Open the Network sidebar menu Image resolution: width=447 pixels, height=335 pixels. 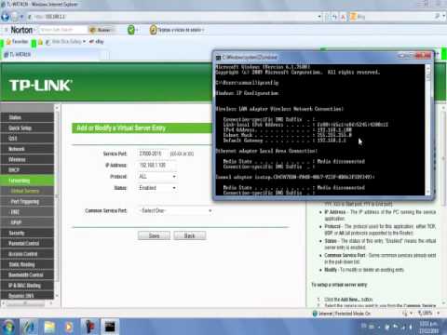[27, 149]
